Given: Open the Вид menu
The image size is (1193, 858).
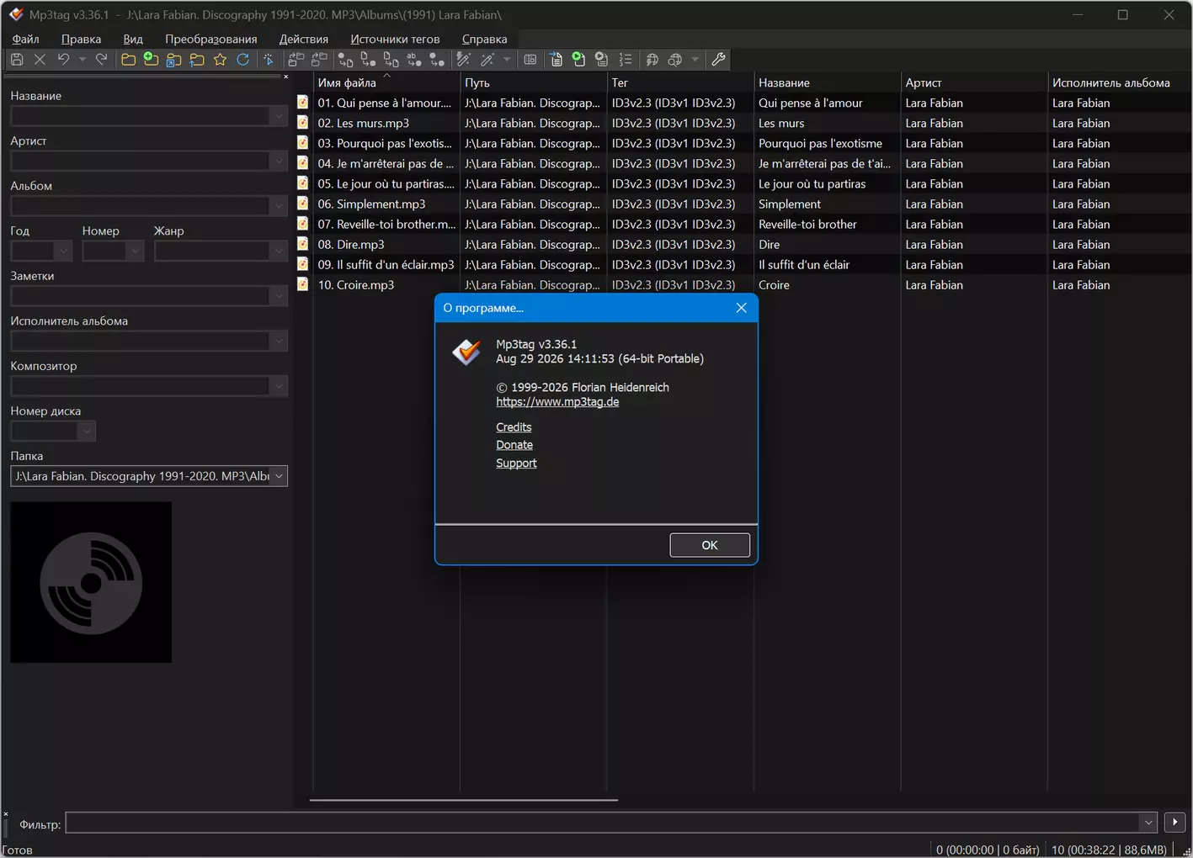Looking at the screenshot, I should (x=133, y=39).
